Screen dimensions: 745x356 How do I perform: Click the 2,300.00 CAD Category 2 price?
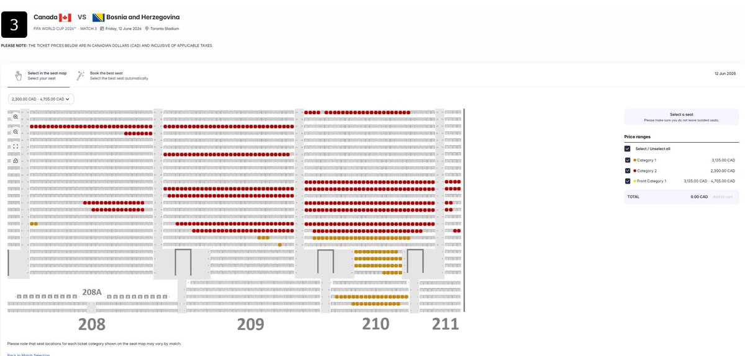pyautogui.click(x=723, y=171)
